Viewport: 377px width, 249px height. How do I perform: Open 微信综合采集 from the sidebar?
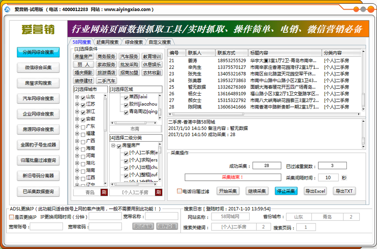click(x=38, y=67)
